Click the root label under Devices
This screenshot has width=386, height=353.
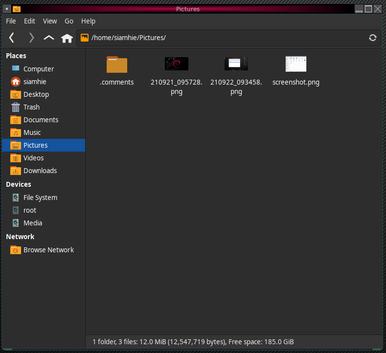click(30, 210)
